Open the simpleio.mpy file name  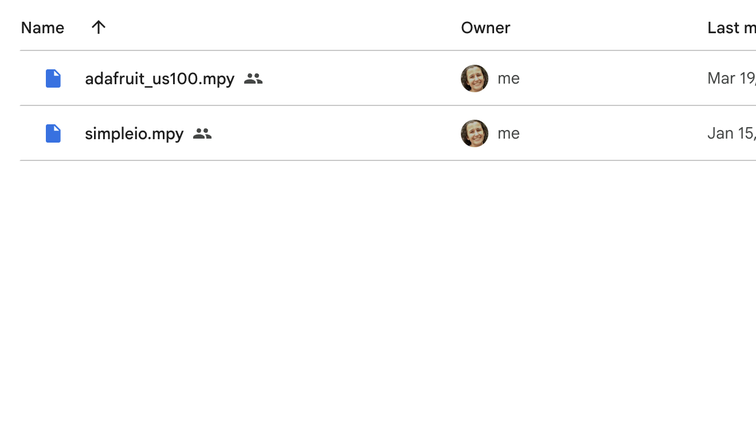coord(134,133)
